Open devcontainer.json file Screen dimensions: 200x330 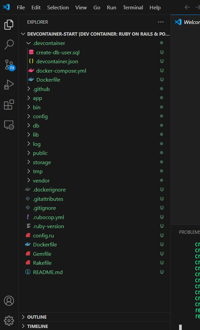pyautogui.click(x=57, y=62)
